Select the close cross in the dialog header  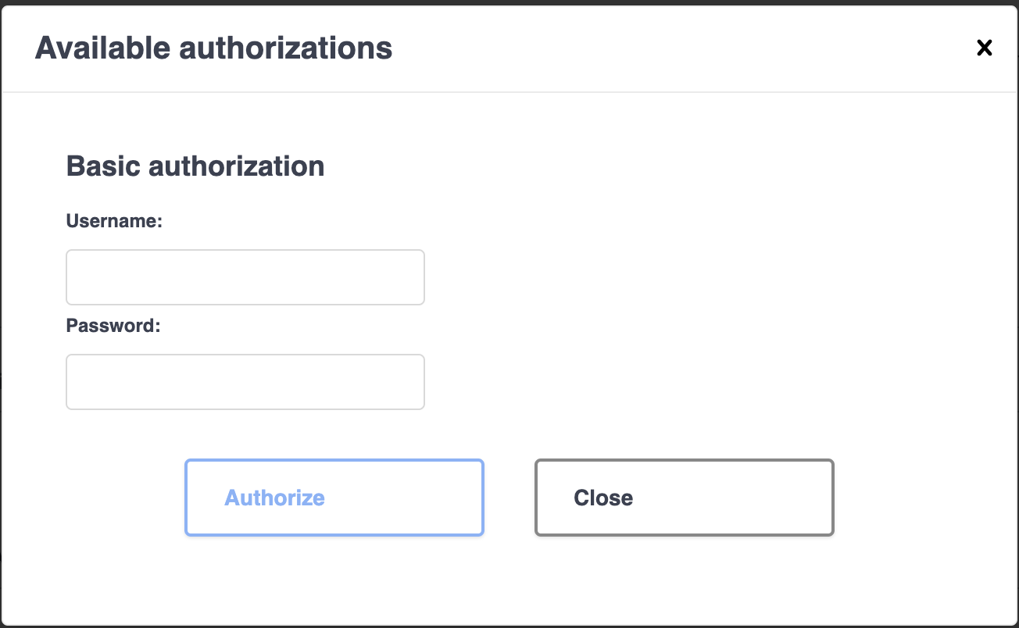point(984,48)
